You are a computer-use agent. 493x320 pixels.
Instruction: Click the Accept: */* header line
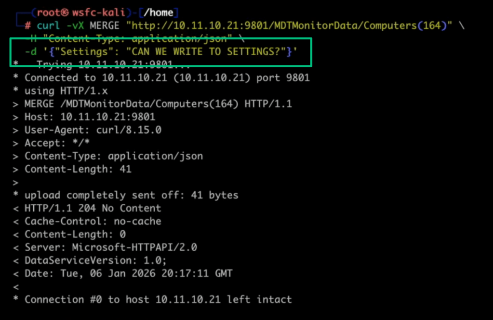tap(57, 143)
